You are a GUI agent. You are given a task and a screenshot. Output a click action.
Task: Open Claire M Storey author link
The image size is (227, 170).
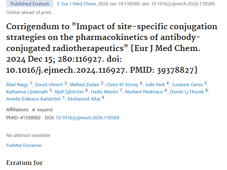pos(122,84)
